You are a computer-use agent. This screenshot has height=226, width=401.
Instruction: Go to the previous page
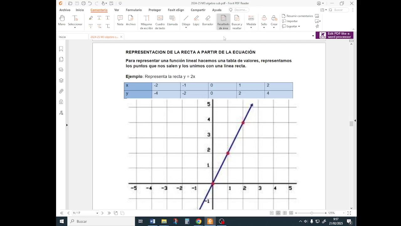(68, 213)
